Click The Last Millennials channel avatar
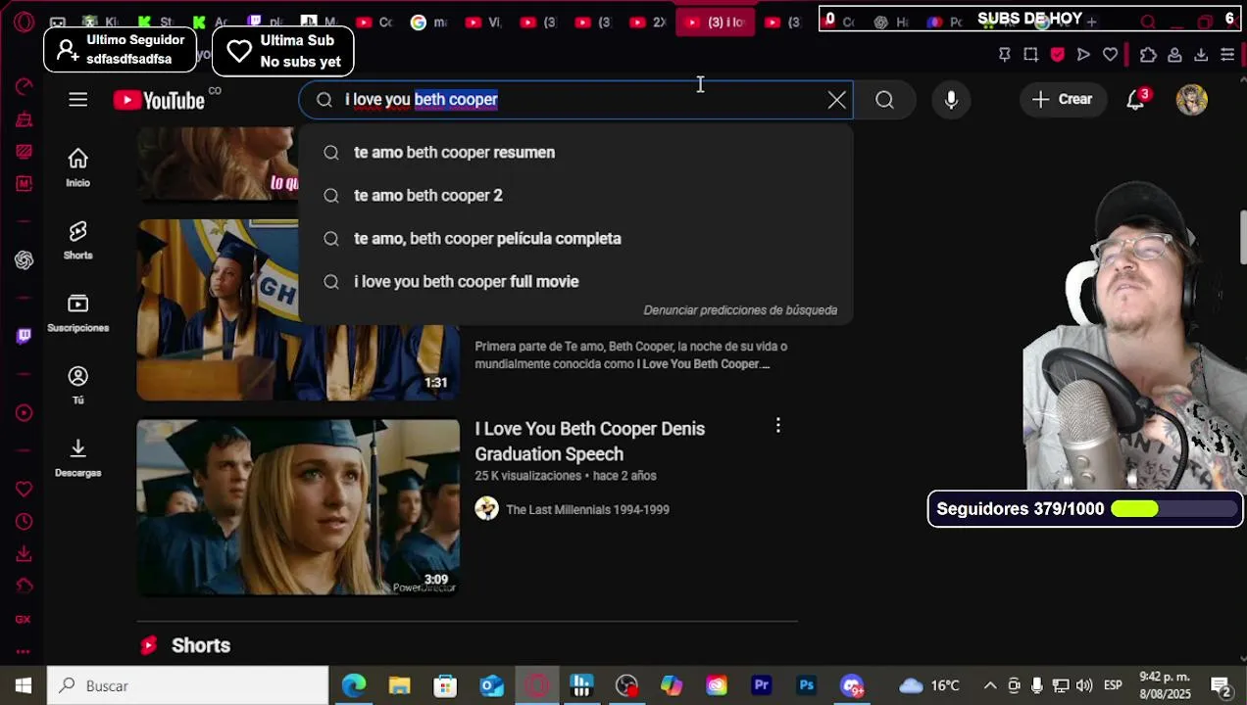 [487, 509]
